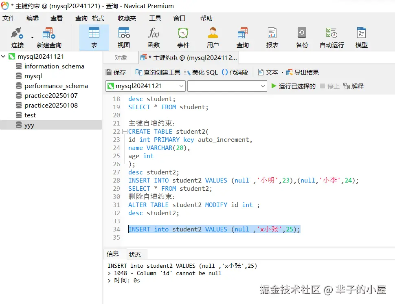Viewport: 395px width, 304px height.
Task: Open the 事件 (Event) toolbar icon
Action: click(183, 37)
